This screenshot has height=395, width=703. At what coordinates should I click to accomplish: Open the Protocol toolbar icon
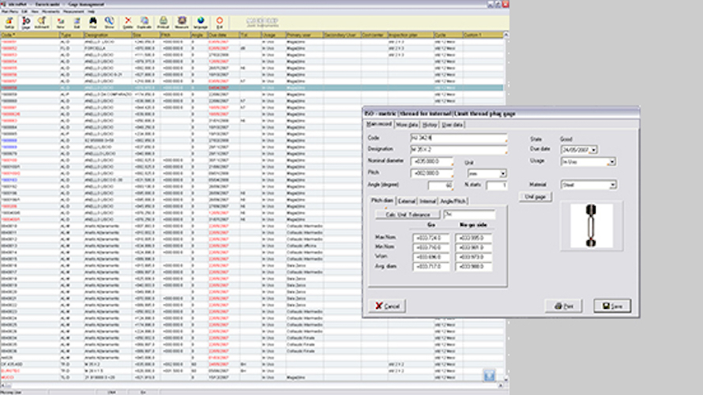pos(164,22)
